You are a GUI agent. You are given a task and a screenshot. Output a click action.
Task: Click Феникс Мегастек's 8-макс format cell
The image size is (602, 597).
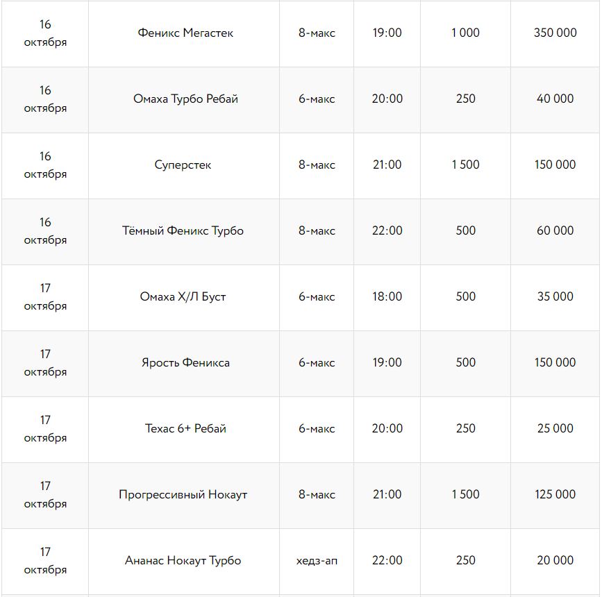point(317,33)
